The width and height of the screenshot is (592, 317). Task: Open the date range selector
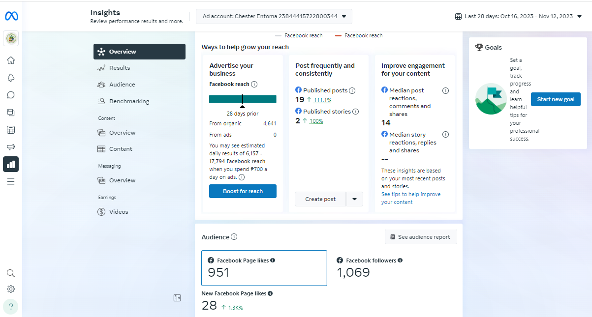[518, 16]
